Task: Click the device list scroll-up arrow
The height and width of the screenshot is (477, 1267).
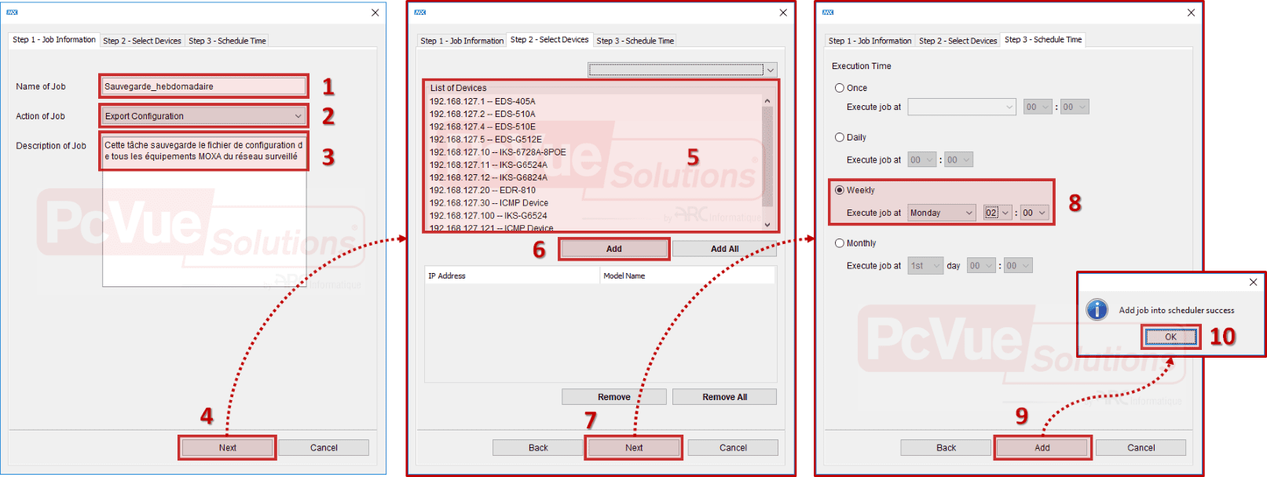Action: (767, 101)
